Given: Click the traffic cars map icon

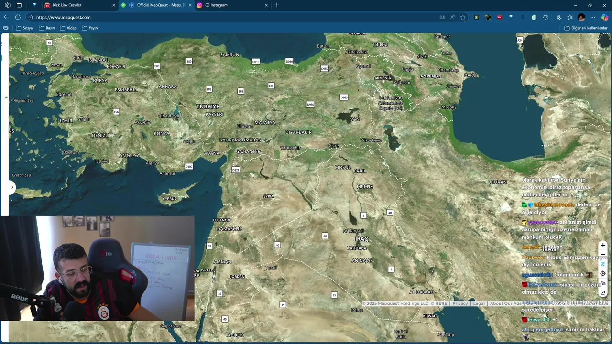Looking at the screenshot, I should (603, 283).
